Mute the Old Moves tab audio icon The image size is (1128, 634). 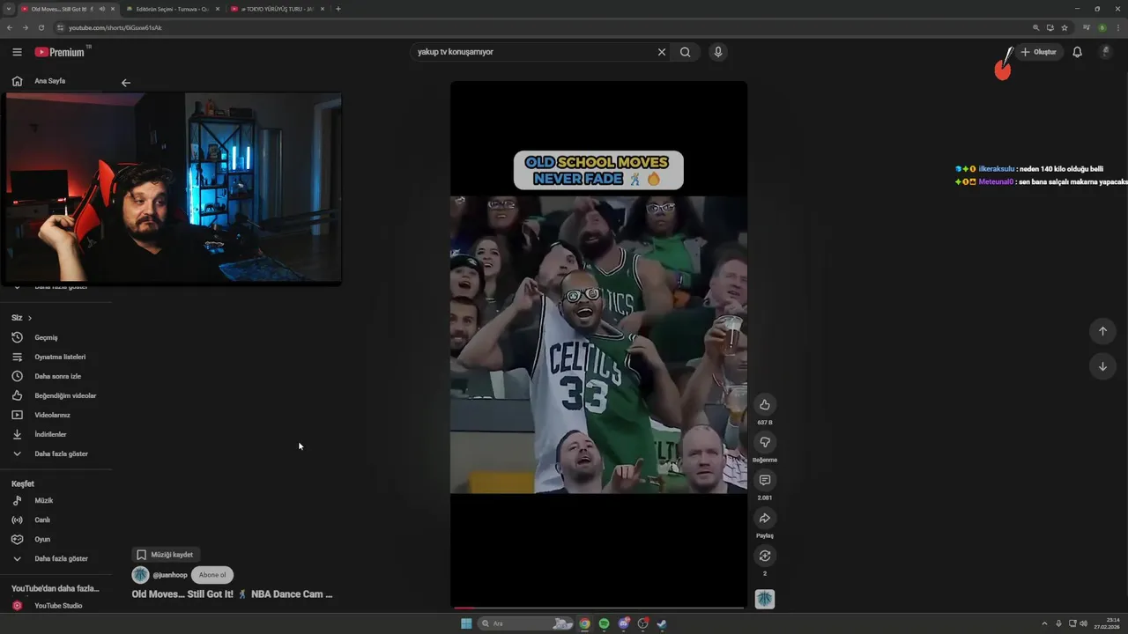click(102, 9)
